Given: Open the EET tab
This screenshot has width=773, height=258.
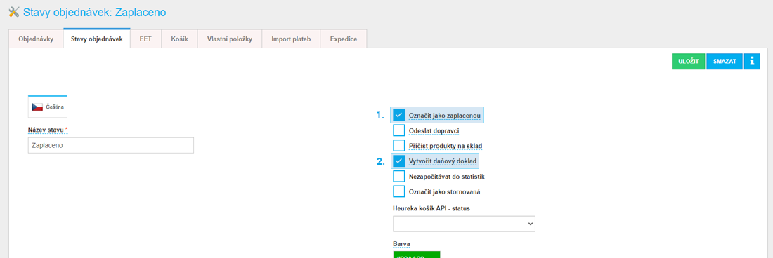Looking at the screenshot, I should pos(145,39).
